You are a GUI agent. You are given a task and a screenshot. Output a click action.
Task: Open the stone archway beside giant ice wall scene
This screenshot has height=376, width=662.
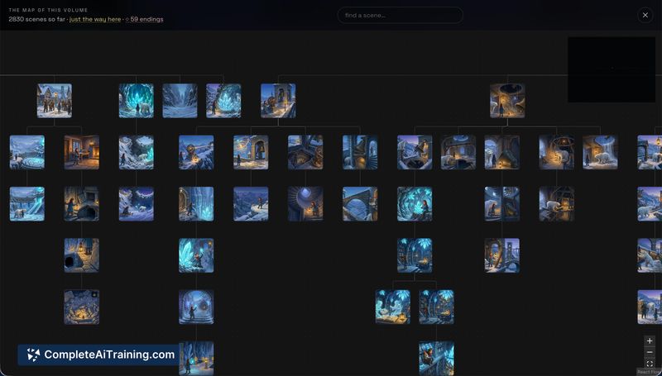[x=196, y=204]
